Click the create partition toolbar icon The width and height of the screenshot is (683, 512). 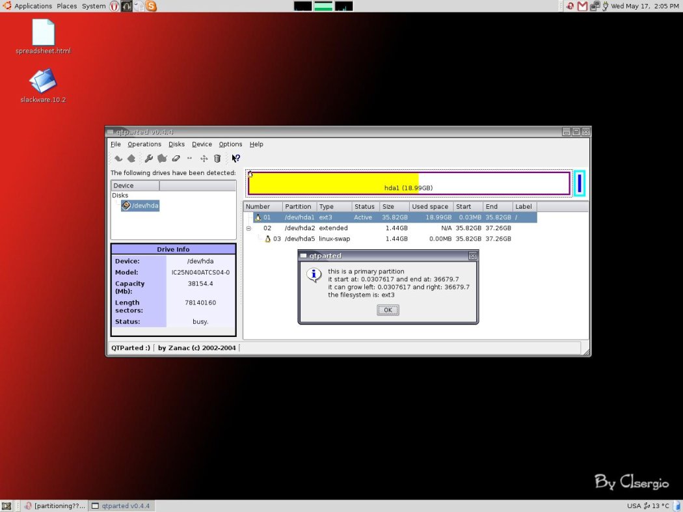(162, 159)
